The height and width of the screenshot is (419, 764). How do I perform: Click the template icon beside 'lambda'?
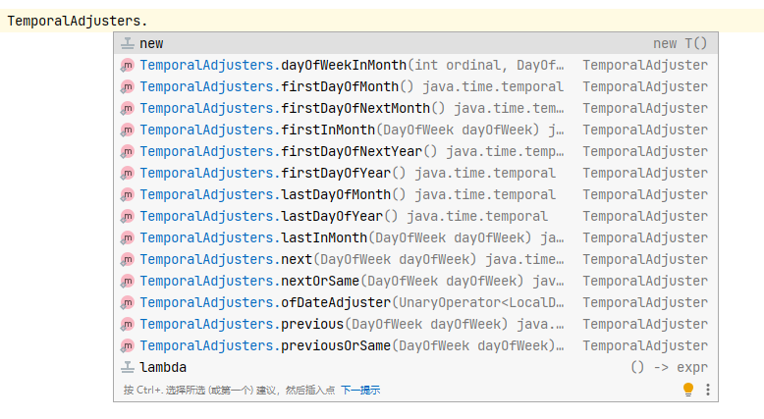[x=128, y=367]
